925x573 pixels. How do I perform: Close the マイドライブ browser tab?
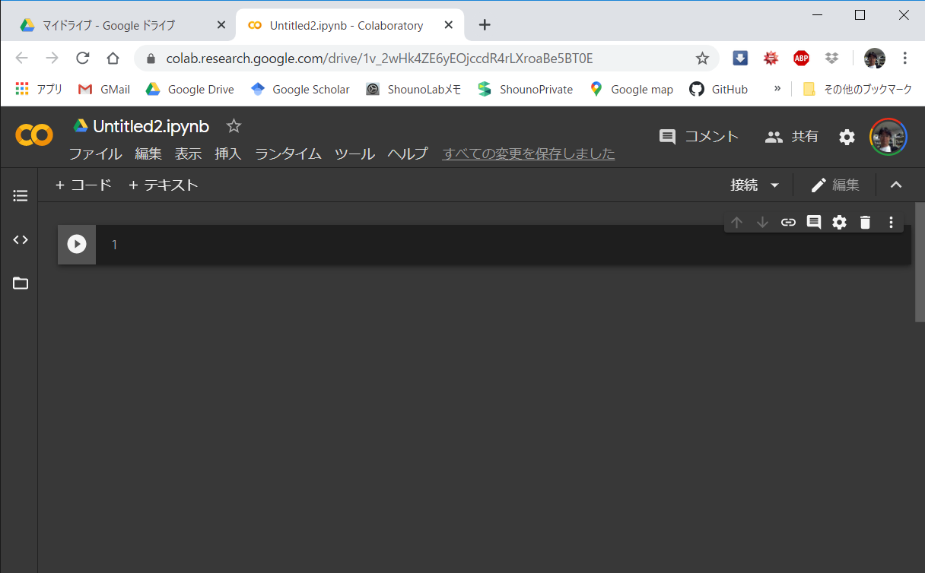(221, 25)
